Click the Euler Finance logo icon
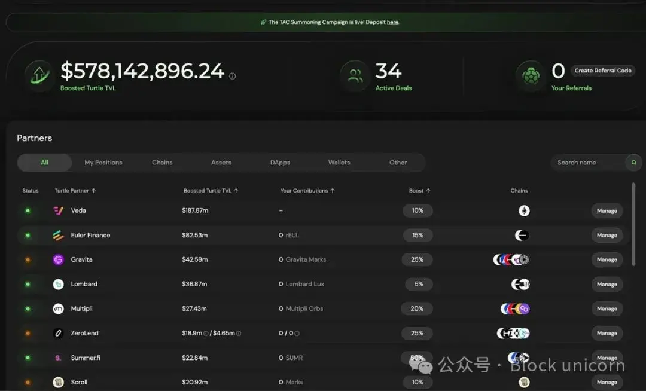646x391 pixels. coord(58,236)
